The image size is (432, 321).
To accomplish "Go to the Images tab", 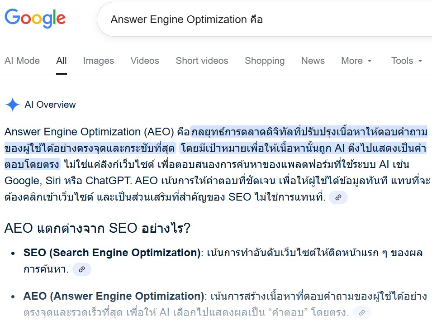I will [99, 61].
